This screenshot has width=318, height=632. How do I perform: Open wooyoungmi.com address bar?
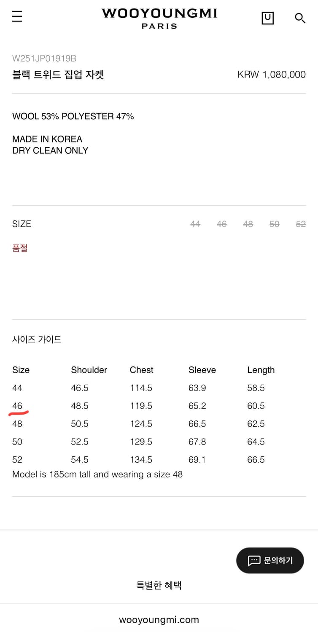[159, 620]
